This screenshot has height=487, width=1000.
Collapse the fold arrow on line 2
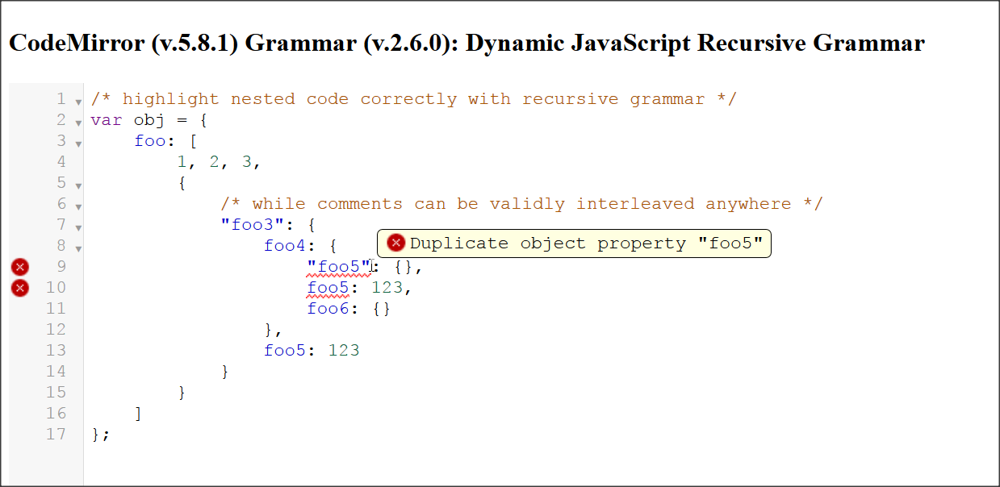pyautogui.click(x=78, y=123)
